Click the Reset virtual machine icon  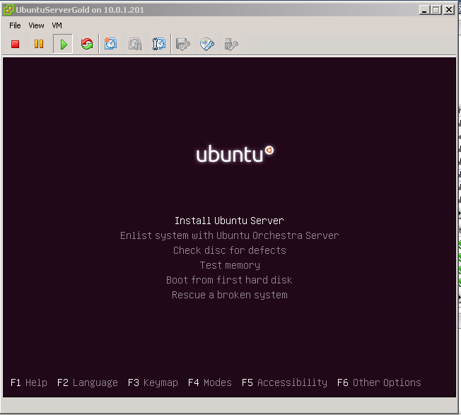click(86, 45)
